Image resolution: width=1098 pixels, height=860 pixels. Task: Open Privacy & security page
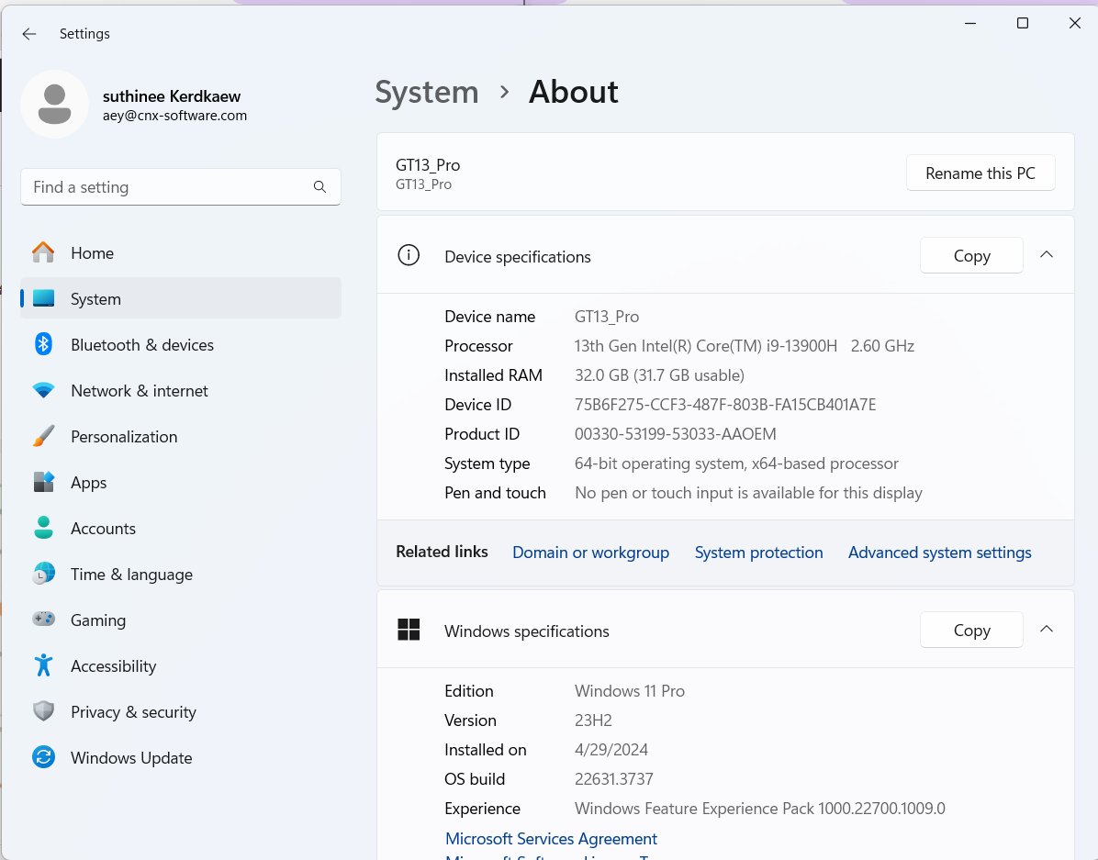[x=181, y=711]
